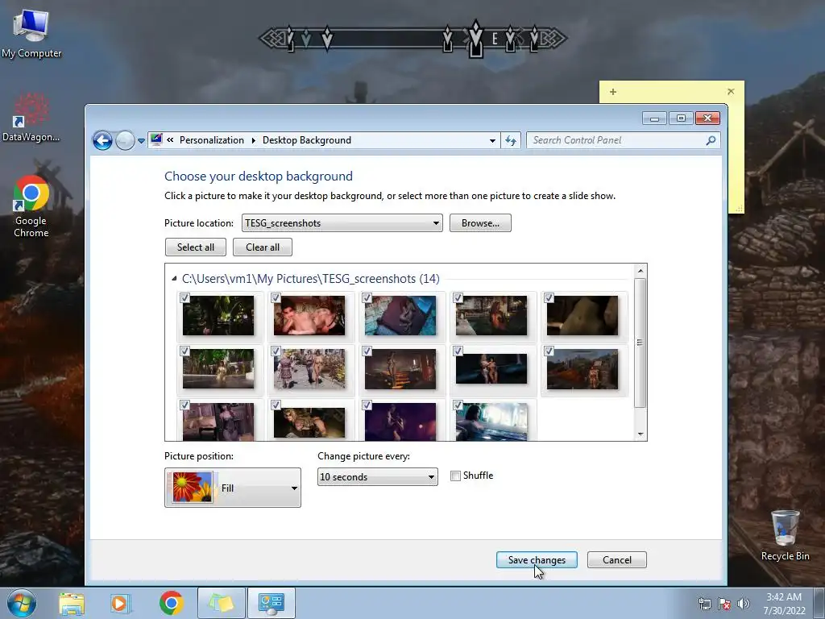Open Chrome from the taskbar
Screen dimensions: 825x619
[171, 603]
